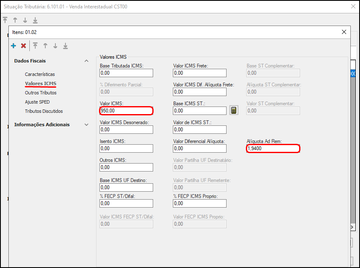Image resolution: width=360 pixels, height=268 pixels.
Task: Open the calculator beside Base ICMS ST
Action: (234, 110)
